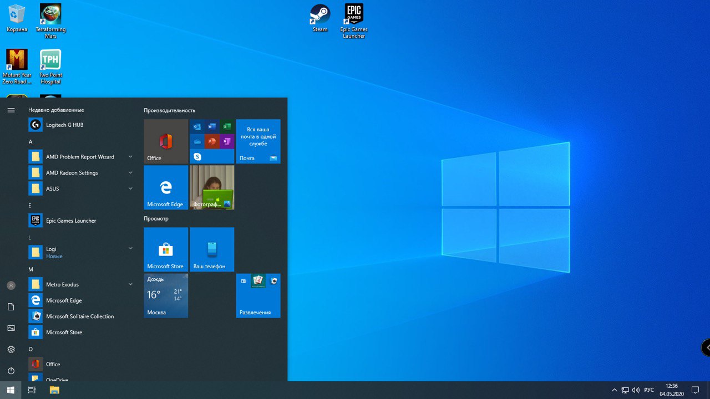Image resolution: width=710 pixels, height=399 pixels.
Task: Open Logitech G HUB from recently added
Action: 83,125
